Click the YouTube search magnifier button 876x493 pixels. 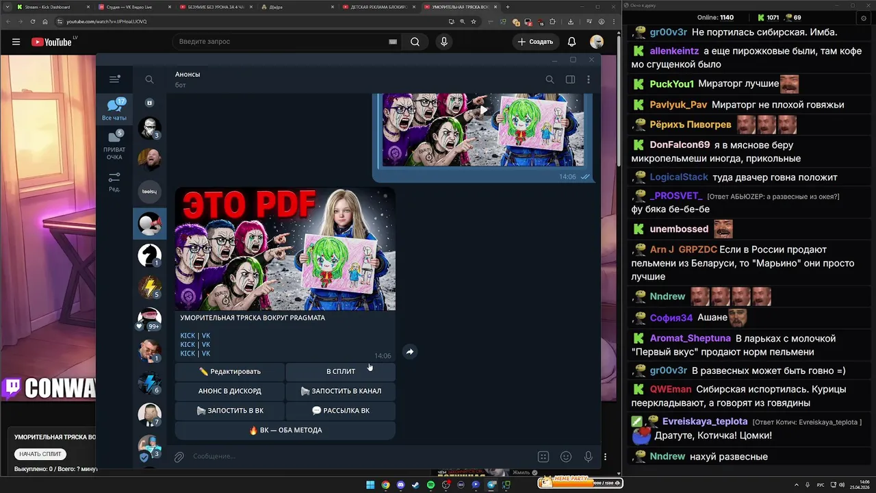(415, 42)
